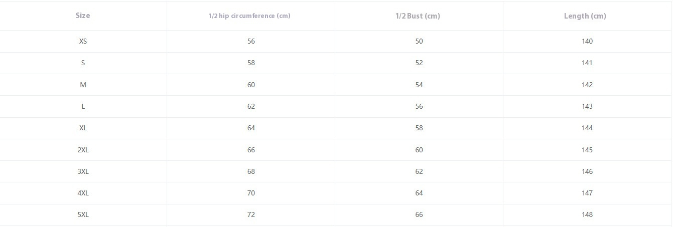The image size is (673, 227).
Task: Select the 2XL size label
Action: coord(83,150)
